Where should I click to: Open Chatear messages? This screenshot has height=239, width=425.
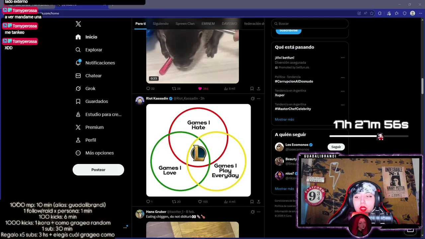(x=88, y=76)
